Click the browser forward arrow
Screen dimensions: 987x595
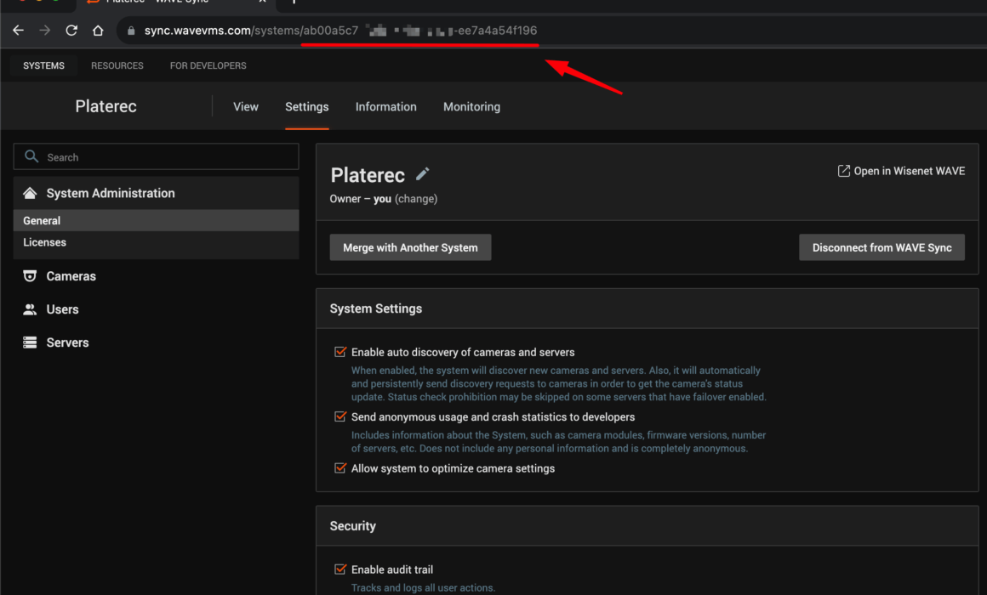pyautogui.click(x=45, y=31)
